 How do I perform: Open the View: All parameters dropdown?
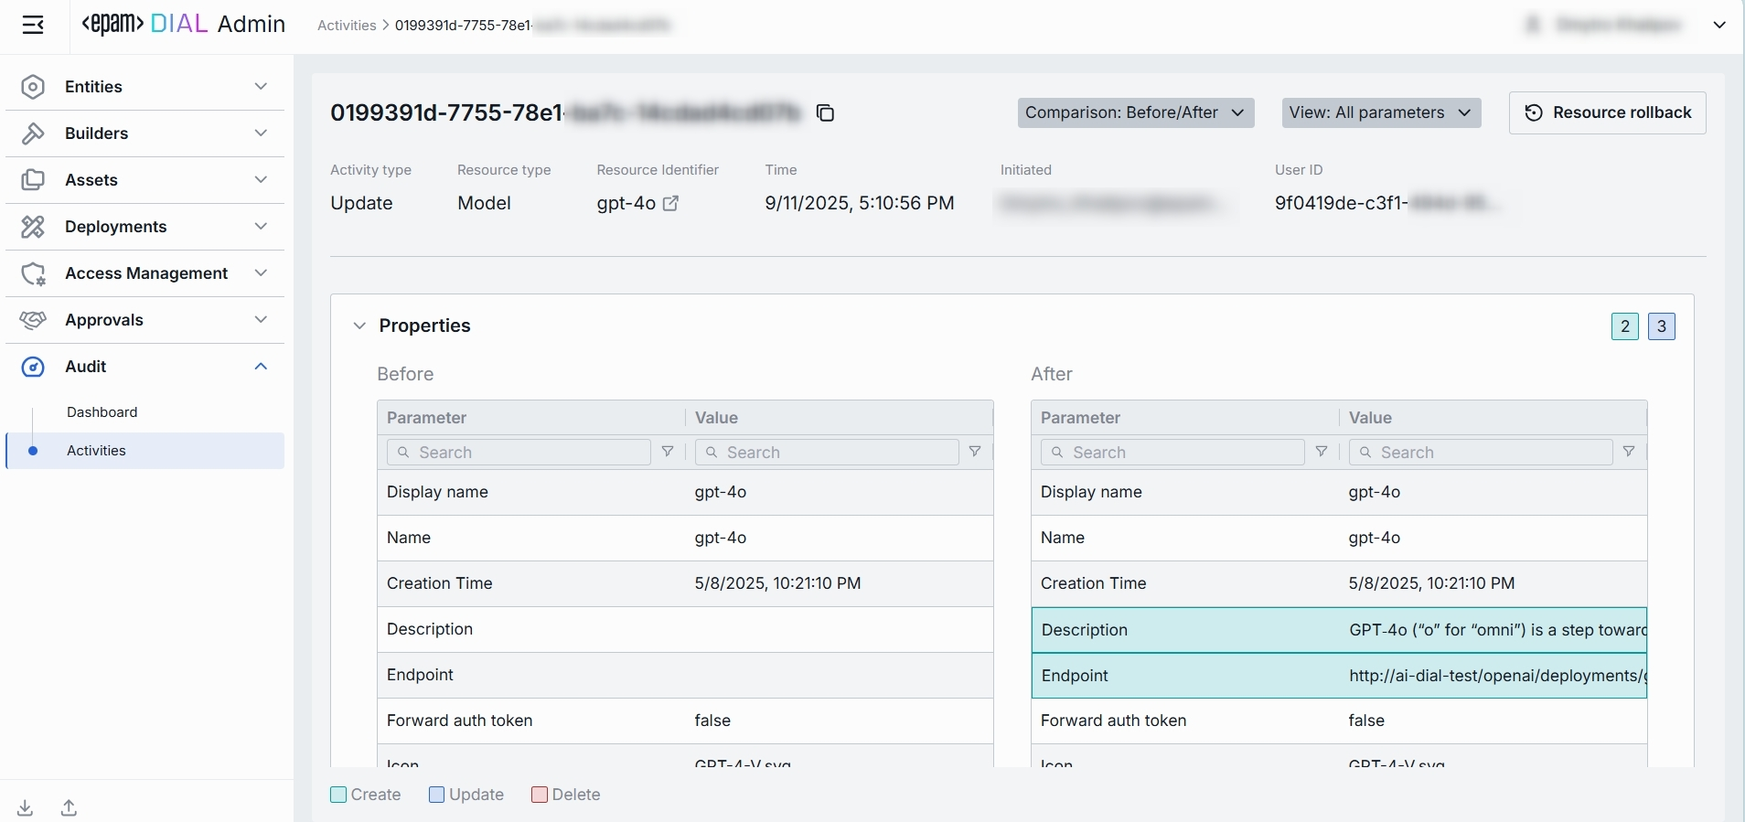click(x=1381, y=112)
